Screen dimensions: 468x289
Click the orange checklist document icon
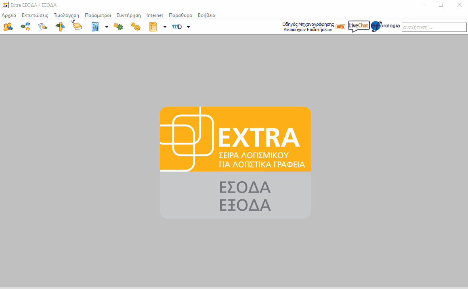[x=153, y=27]
